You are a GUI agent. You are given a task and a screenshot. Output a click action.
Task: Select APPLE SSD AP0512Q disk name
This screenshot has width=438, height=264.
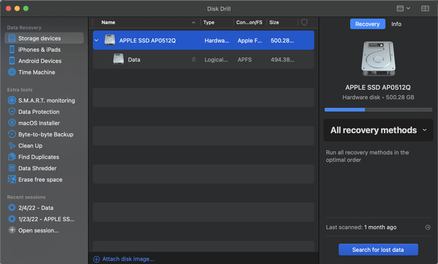pyautogui.click(x=147, y=40)
